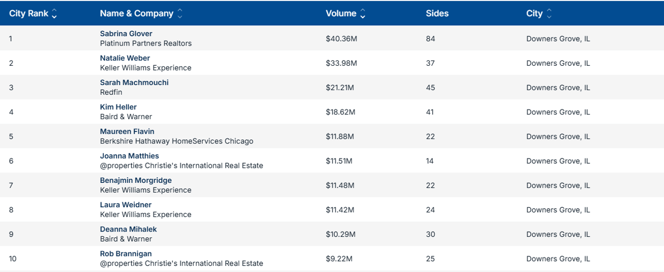
Task: View Rob Brannigan's agent profile
Action: [126, 254]
